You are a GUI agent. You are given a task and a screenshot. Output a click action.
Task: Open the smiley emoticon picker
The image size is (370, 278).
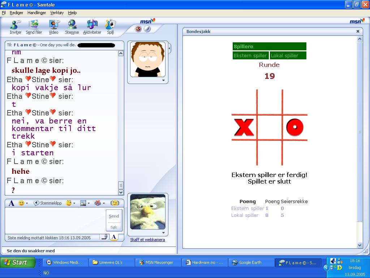[x=21, y=203]
